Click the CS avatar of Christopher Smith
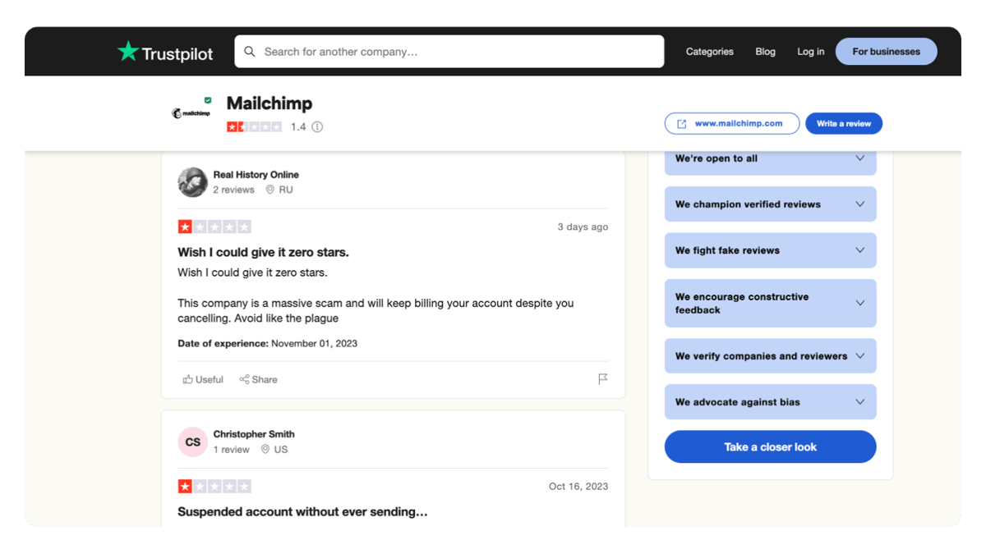Screen dimensions: 986x554 192,442
